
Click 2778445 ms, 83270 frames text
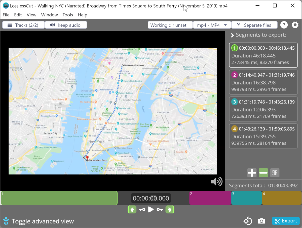tap(260, 62)
